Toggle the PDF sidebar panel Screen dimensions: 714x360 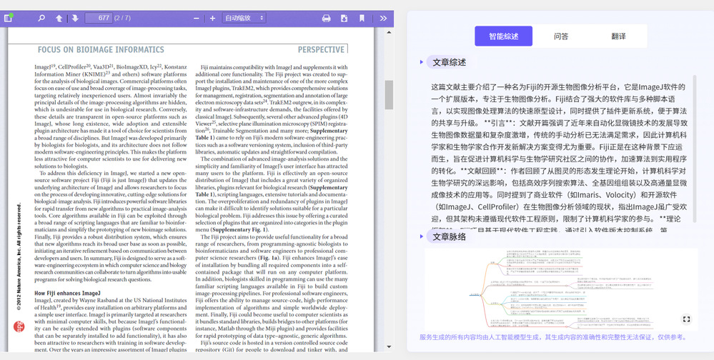pyautogui.click(x=9, y=18)
